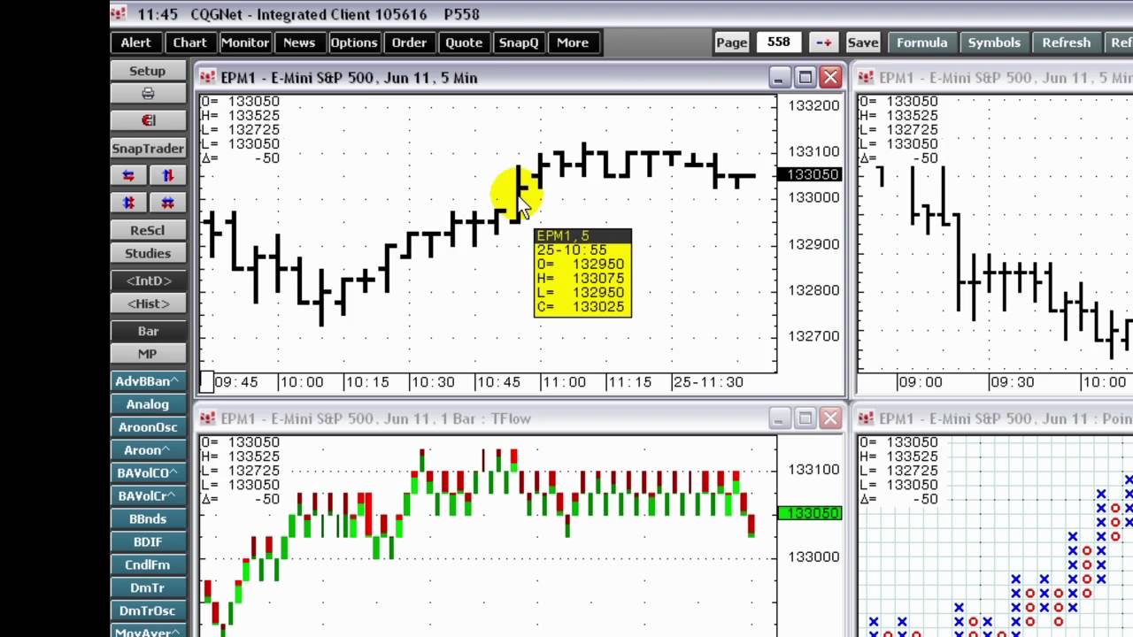The height and width of the screenshot is (637, 1133).
Task: Toggle the <Hist> historical mode button
Action: point(148,303)
